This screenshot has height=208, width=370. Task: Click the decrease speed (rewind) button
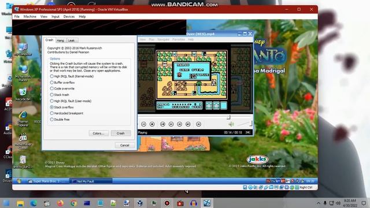[171, 124]
